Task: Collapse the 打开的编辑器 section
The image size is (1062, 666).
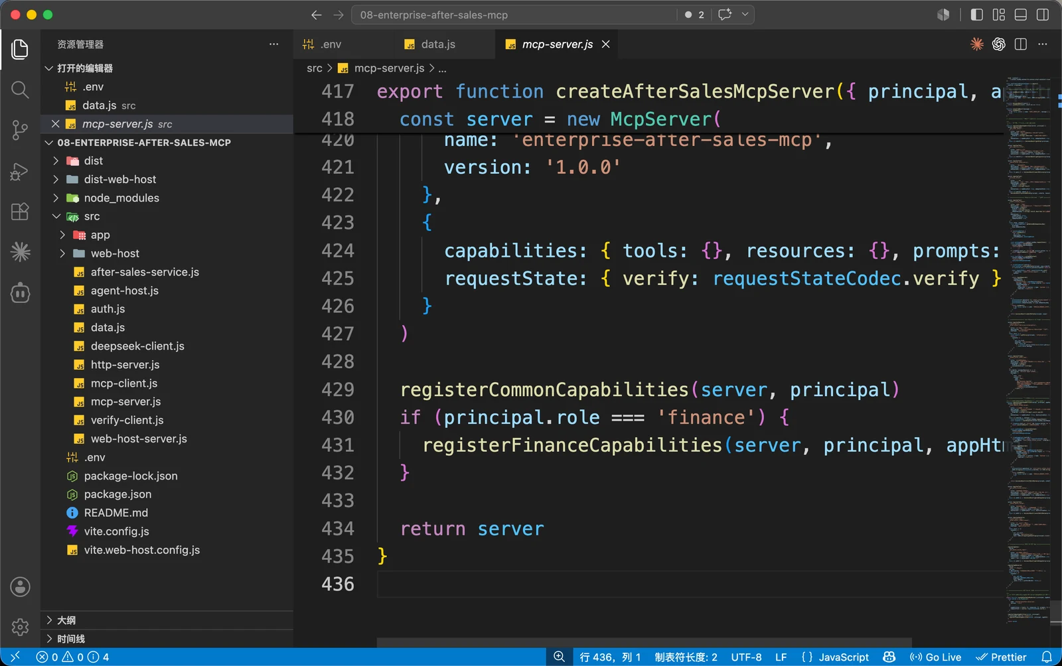Action: 48,68
